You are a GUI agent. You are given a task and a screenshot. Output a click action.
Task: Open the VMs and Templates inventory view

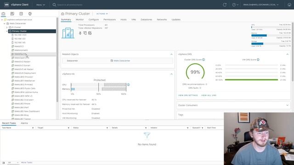click(x=12, y=14)
